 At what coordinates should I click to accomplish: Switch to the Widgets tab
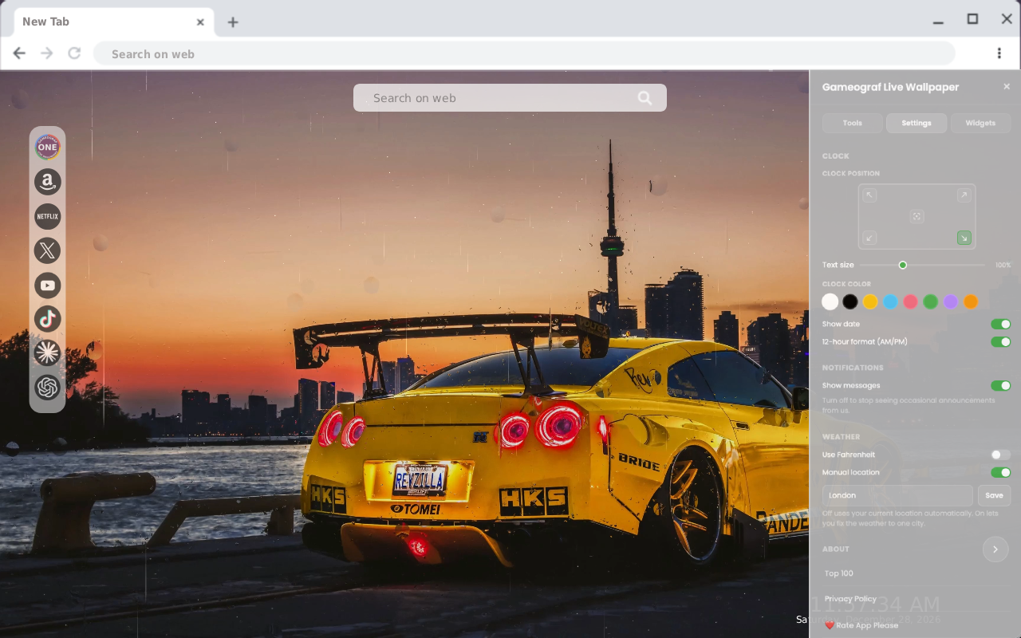pyautogui.click(x=980, y=123)
